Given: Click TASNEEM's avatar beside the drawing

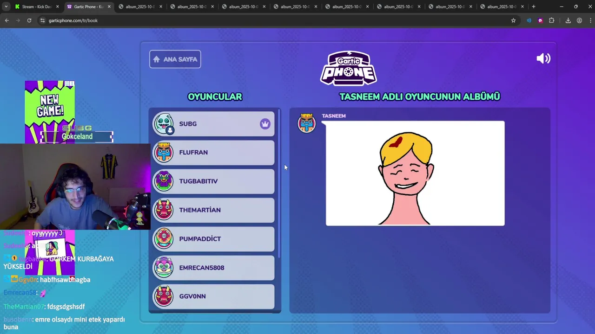Looking at the screenshot, I should 306,123.
